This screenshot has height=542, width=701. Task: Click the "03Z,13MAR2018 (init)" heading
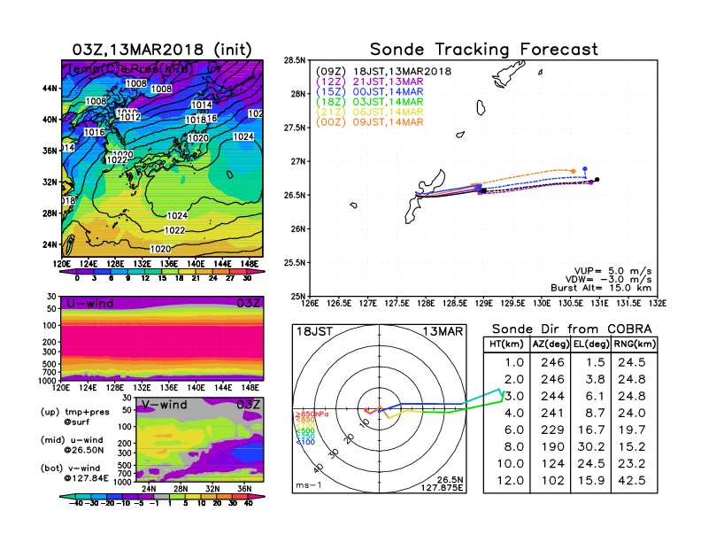click(x=162, y=50)
